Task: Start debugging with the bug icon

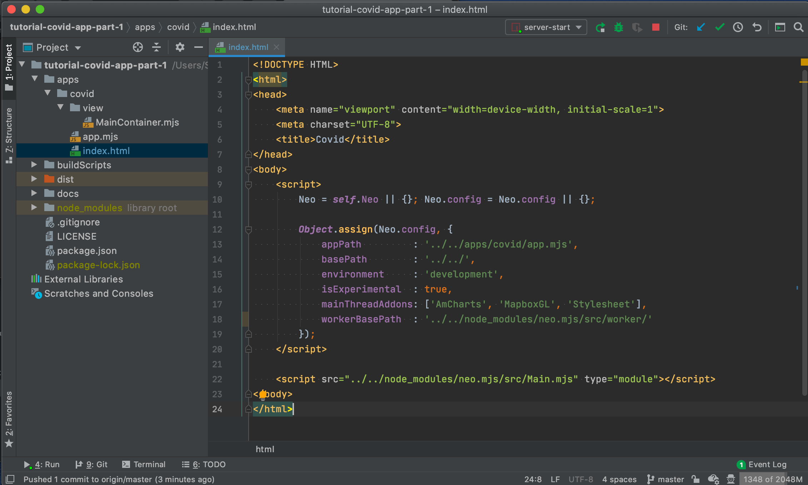Action: pyautogui.click(x=618, y=27)
